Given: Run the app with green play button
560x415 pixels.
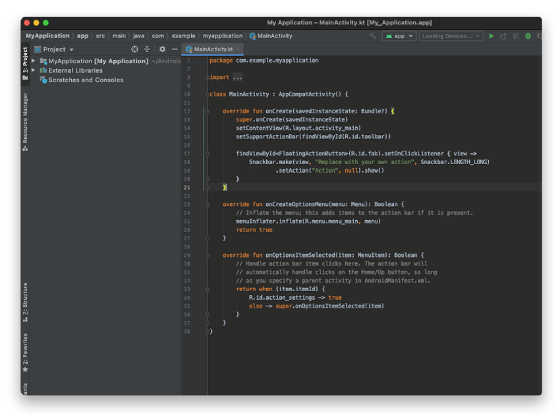Looking at the screenshot, I should (x=491, y=36).
